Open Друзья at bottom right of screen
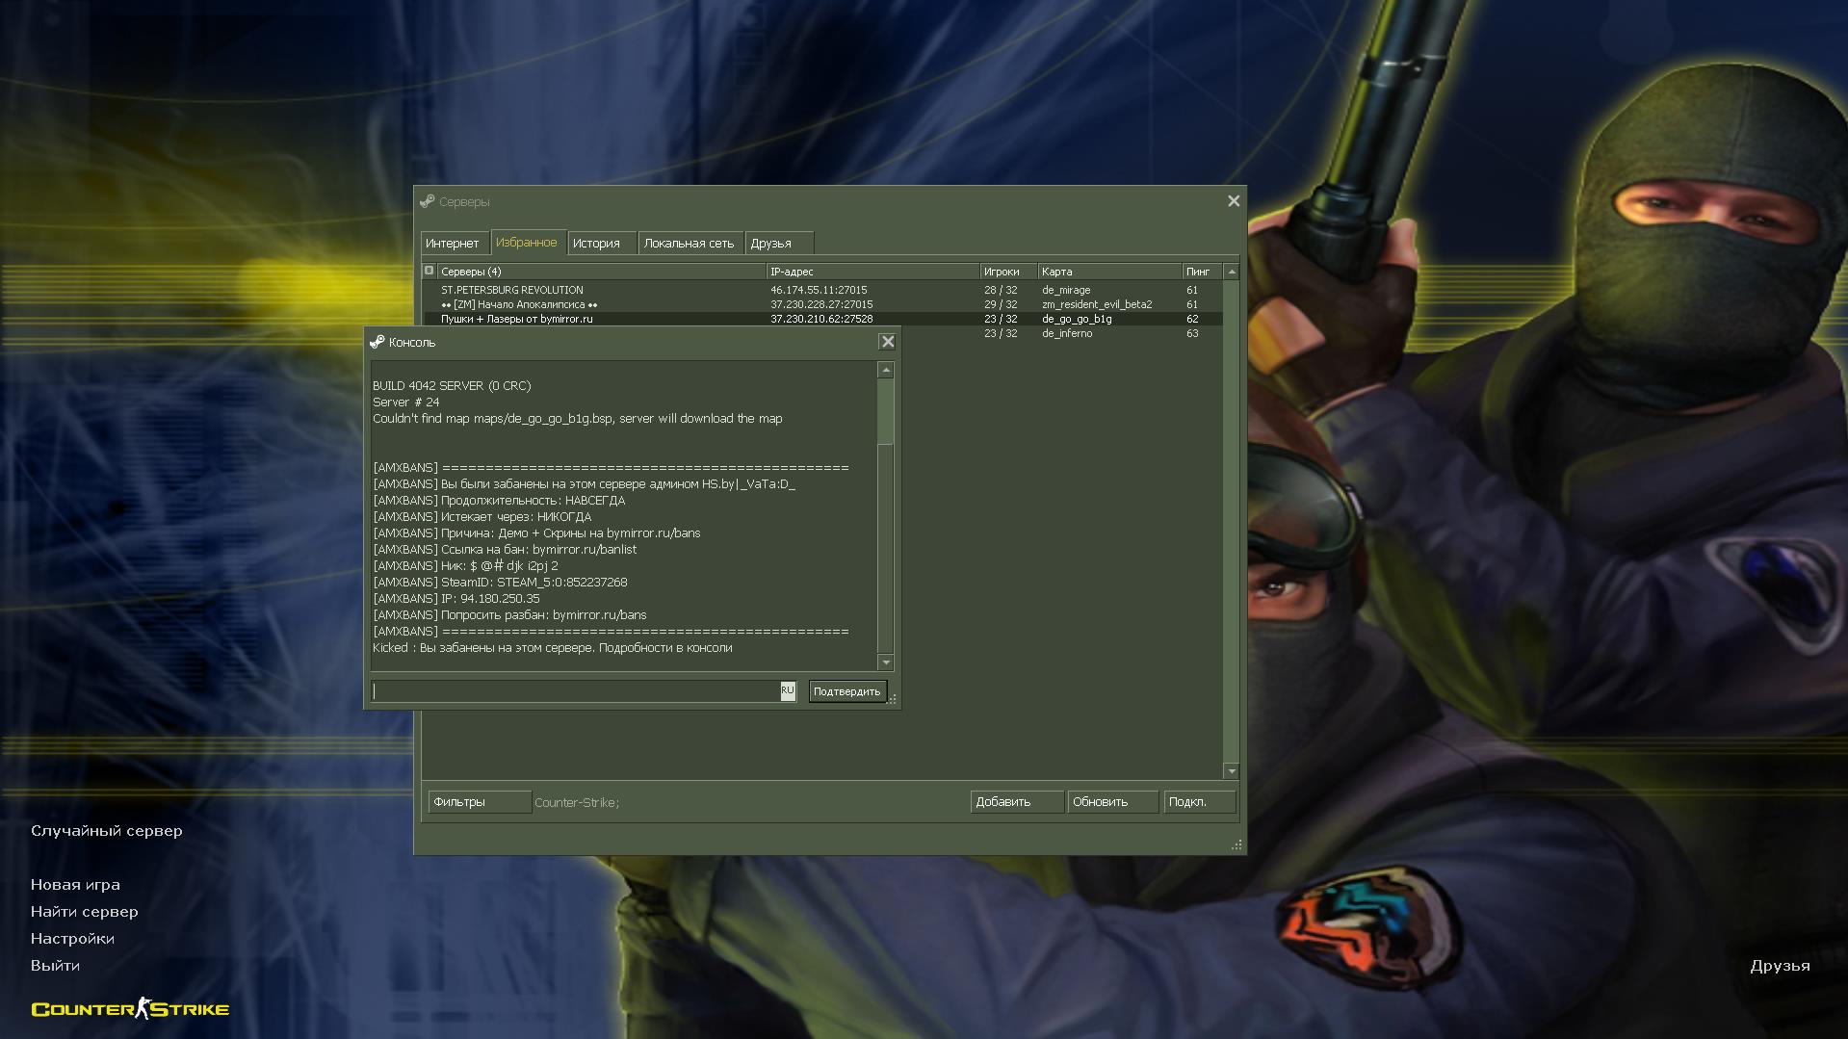 (x=1780, y=965)
